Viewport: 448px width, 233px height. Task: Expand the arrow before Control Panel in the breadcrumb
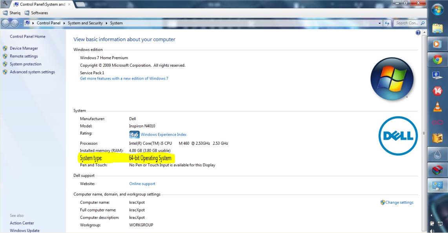(33, 23)
